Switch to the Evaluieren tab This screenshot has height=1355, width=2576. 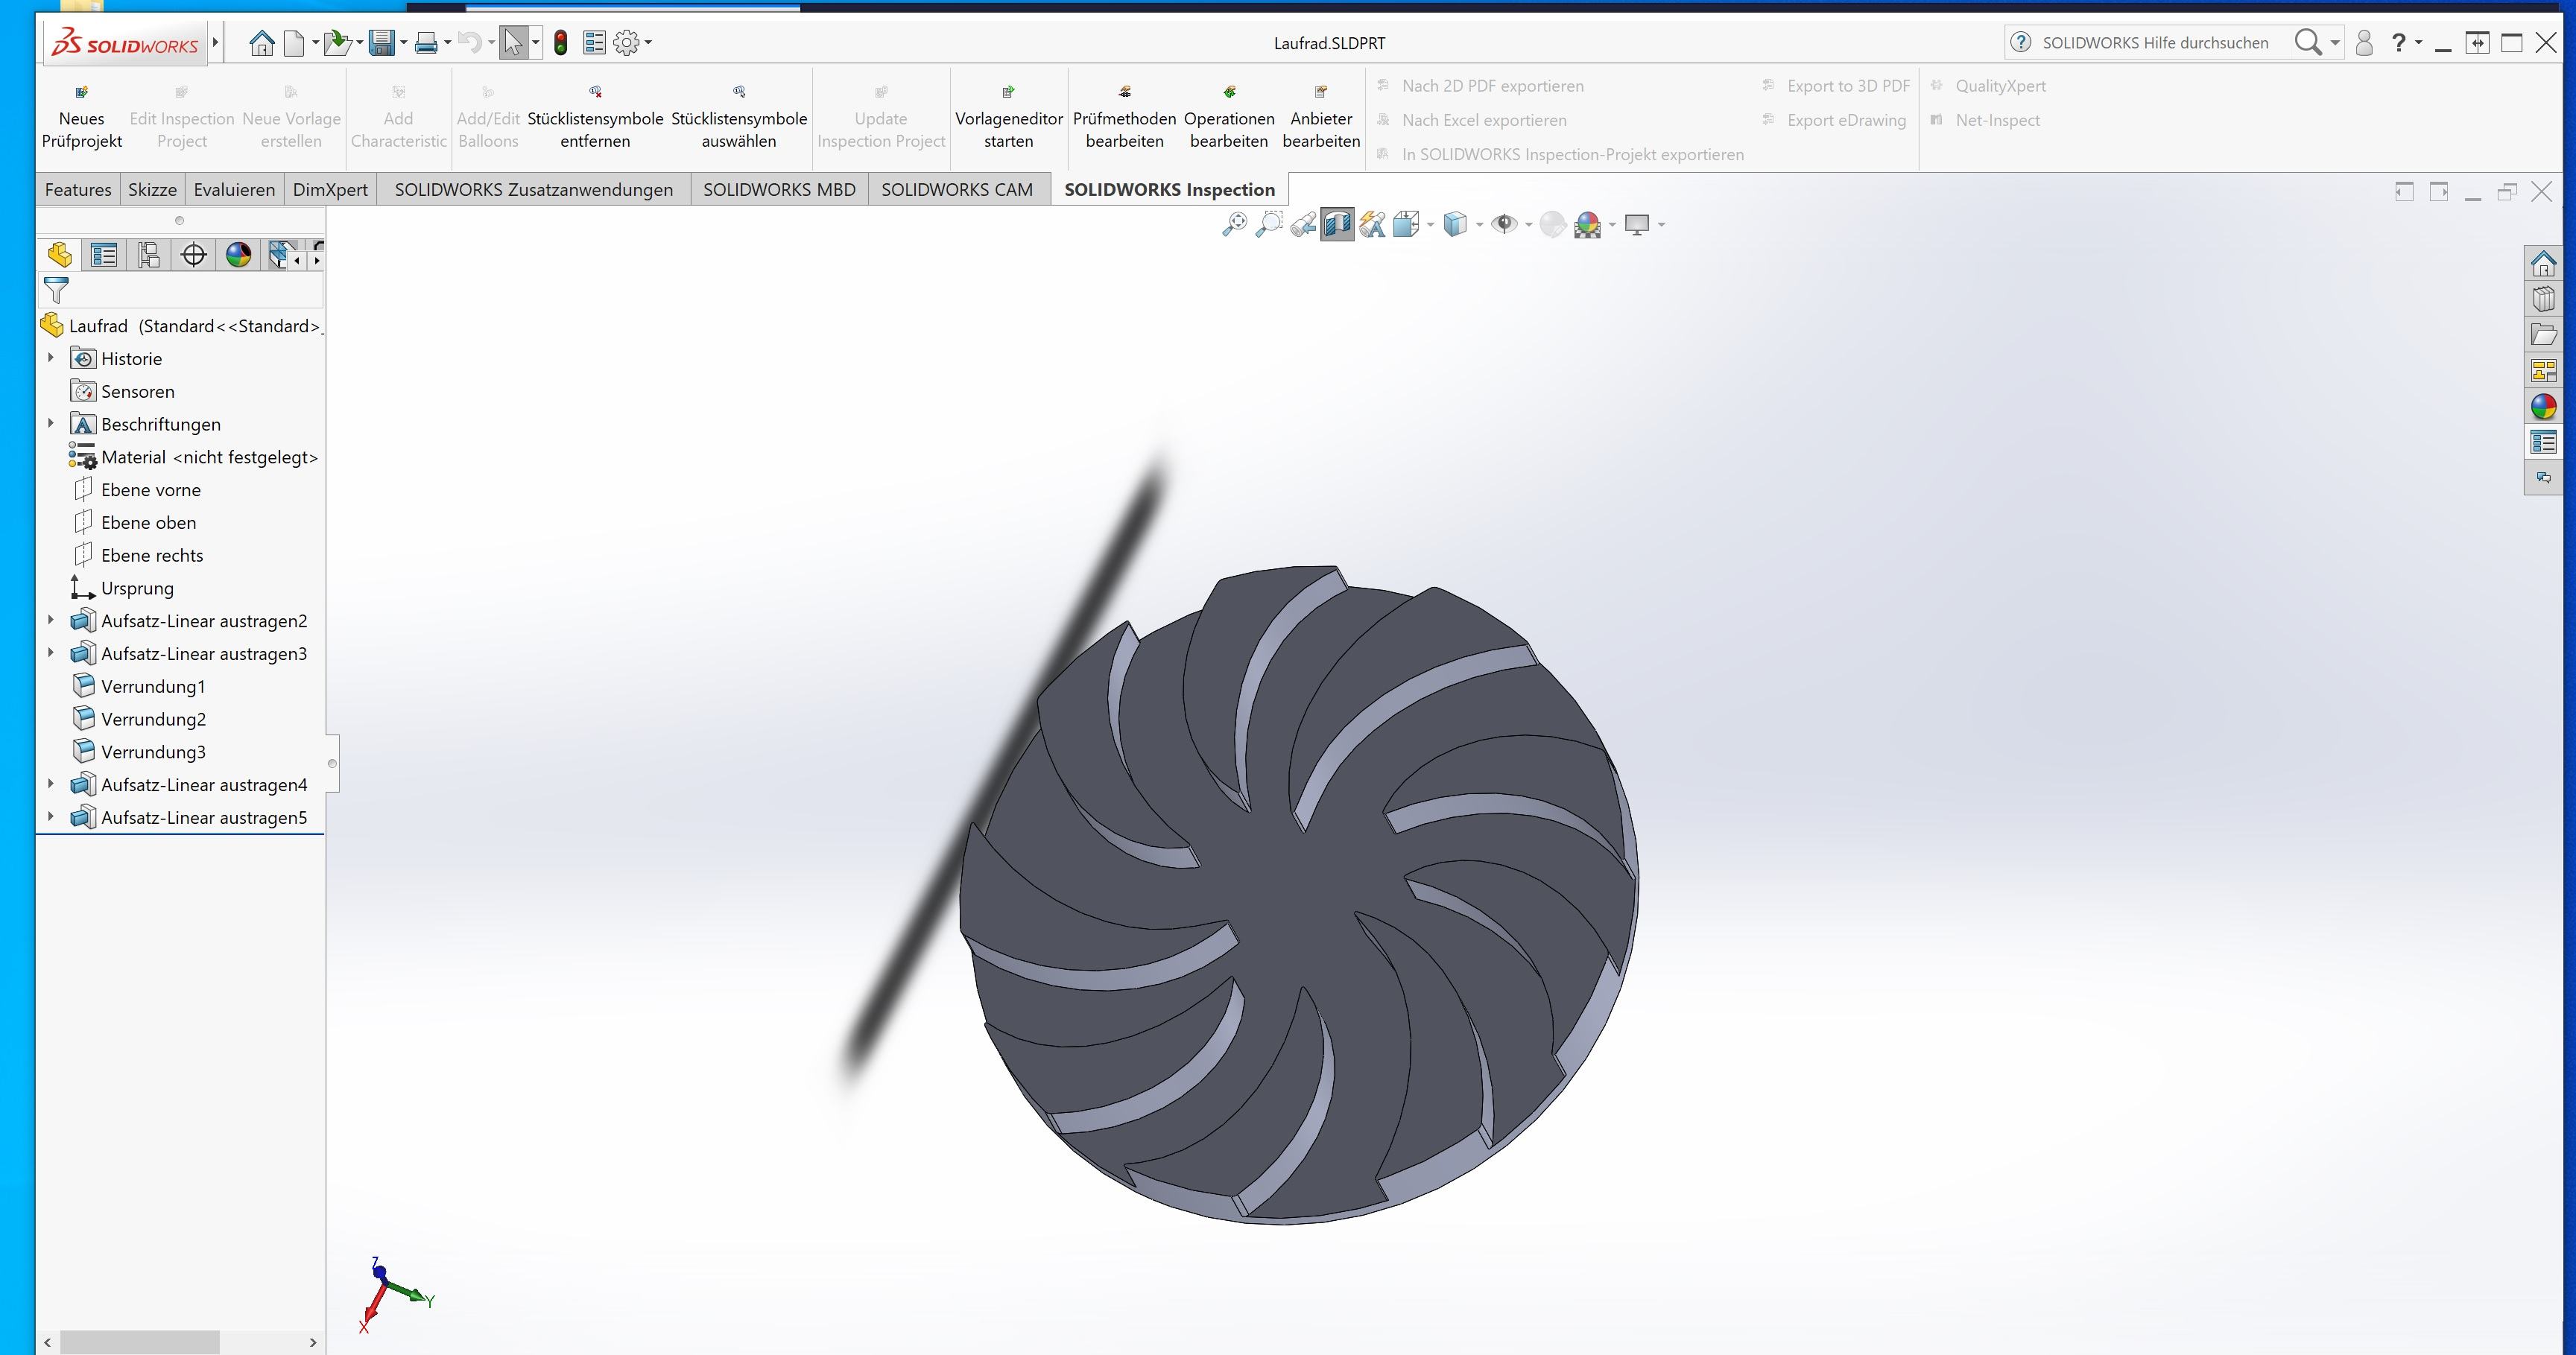point(234,190)
